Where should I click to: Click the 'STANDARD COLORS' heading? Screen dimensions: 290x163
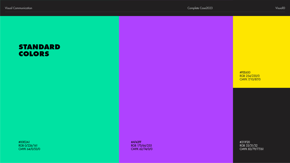coord(39,50)
